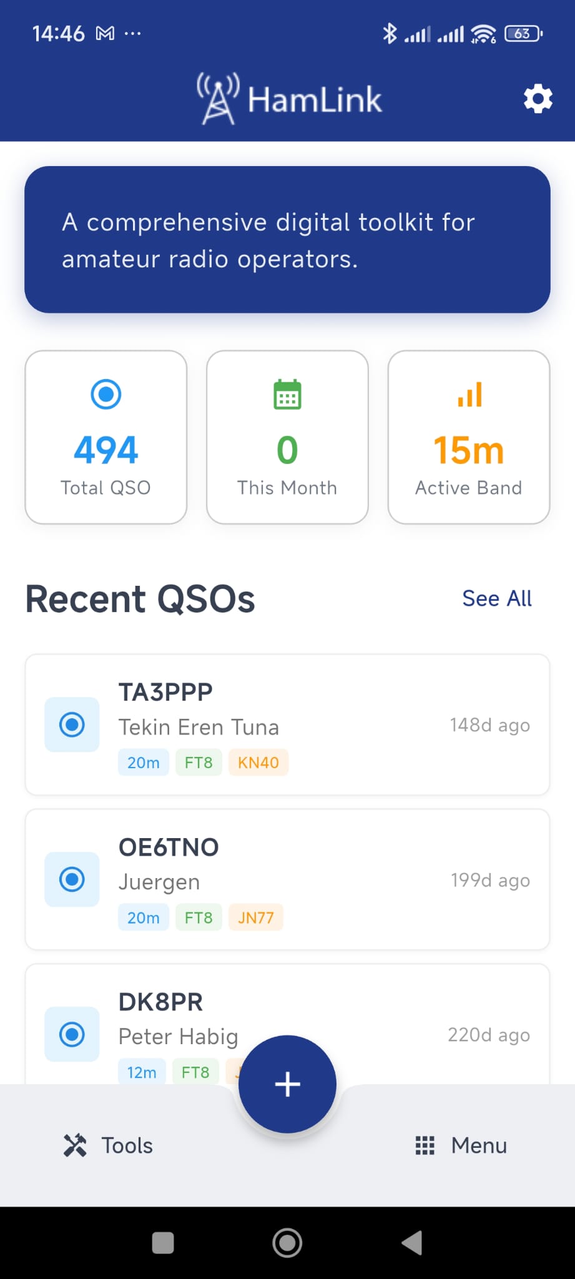Image resolution: width=575 pixels, height=1279 pixels.
Task: Open the This Month stat card
Action: [287, 437]
